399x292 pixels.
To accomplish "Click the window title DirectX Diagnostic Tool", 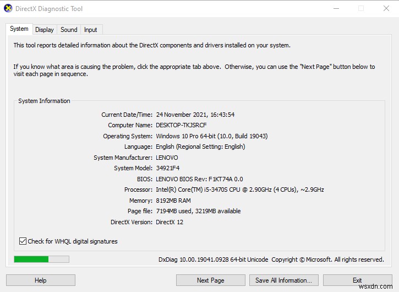I will [x=49, y=9].
